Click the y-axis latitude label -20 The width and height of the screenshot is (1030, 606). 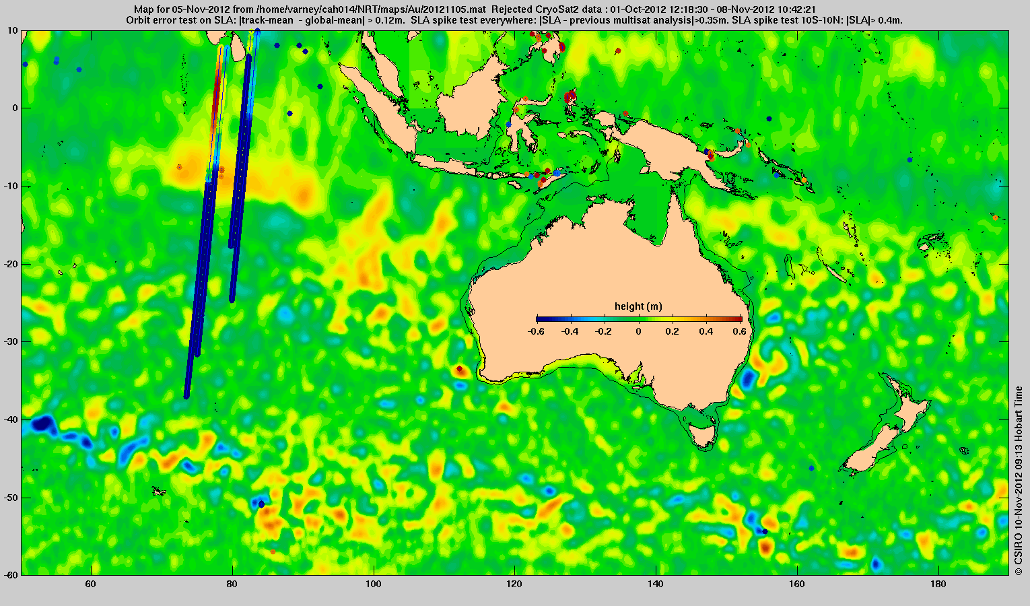pyautogui.click(x=11, y=264)
